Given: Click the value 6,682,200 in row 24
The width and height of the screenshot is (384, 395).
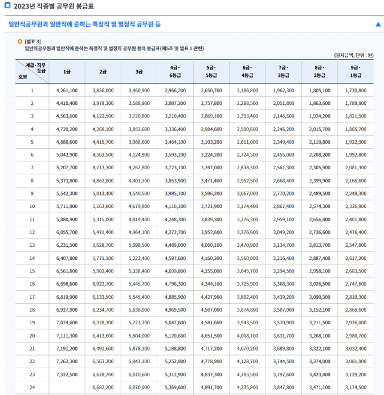Looking at the screenshot, I should point(103,388).
